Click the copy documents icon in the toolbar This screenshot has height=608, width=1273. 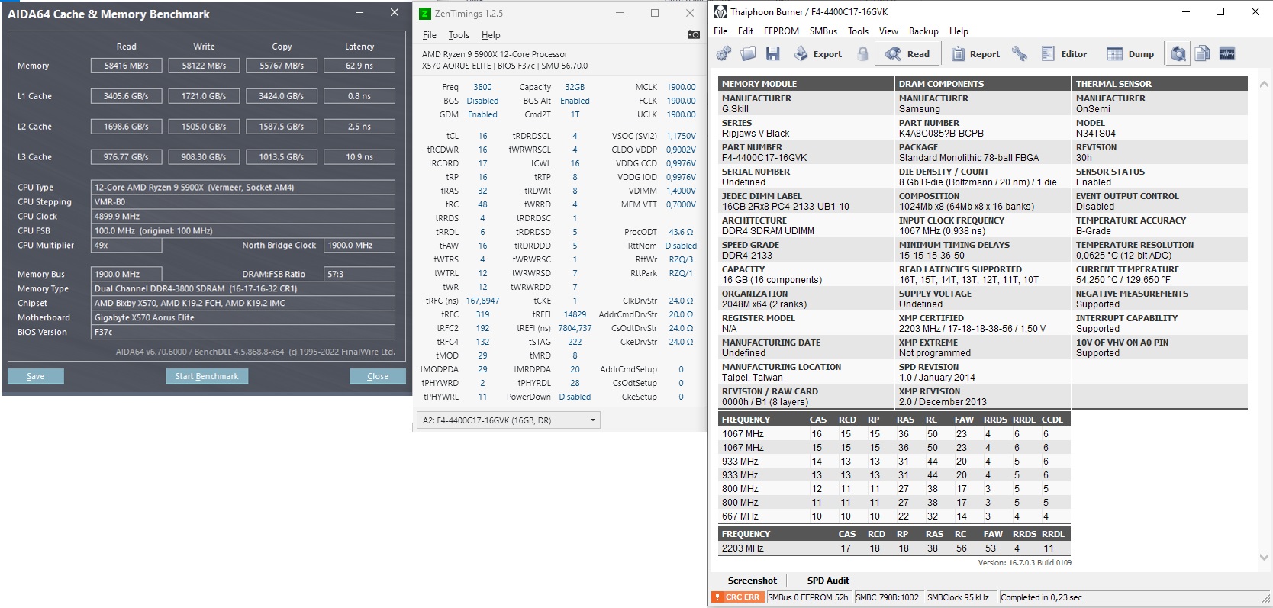click(x=1203, y=53)
